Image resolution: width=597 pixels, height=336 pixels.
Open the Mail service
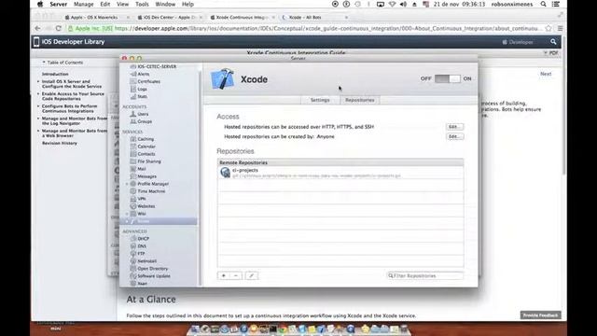tap(141, 169)
